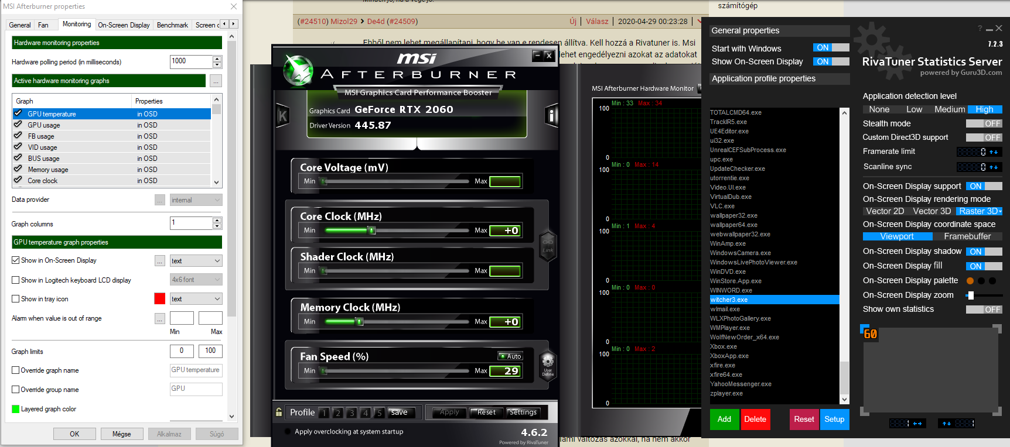The width and height of the screenshot is (1010, 447).
Task: Click the Delete profile button
Action: pos(755,420)
